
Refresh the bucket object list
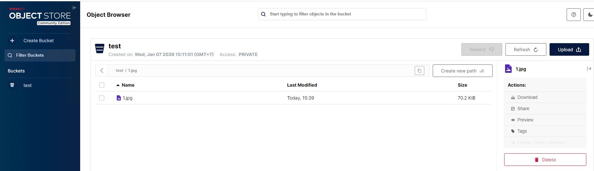tap(525, 50)
